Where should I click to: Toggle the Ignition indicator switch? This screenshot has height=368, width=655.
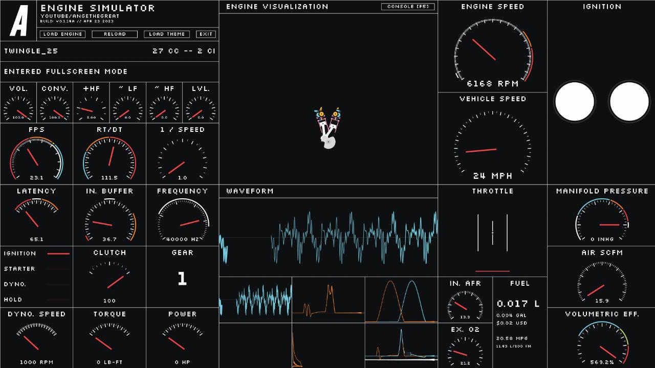coord(58,254)
